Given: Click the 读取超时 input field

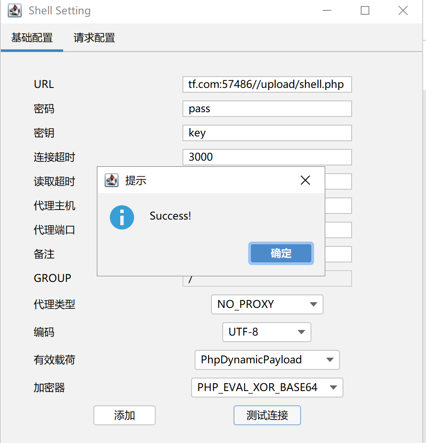Looking at the screenshot, I should pyautogui.click(x=338, y=181).
